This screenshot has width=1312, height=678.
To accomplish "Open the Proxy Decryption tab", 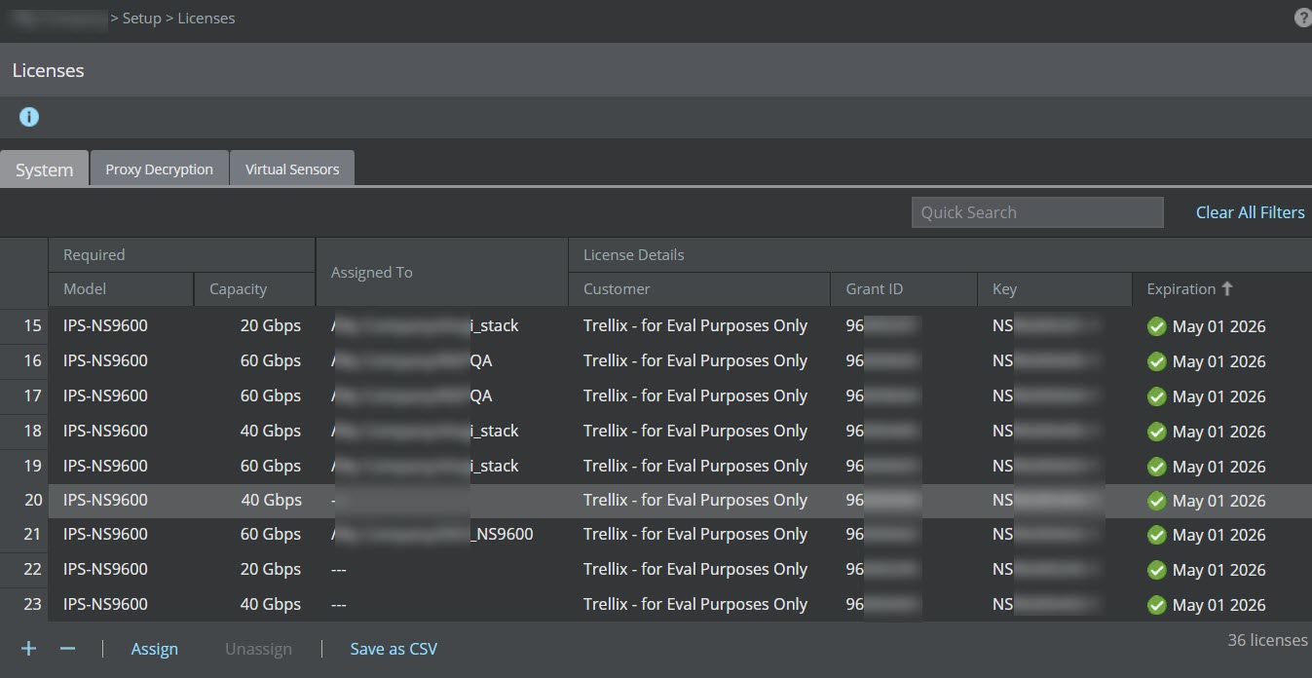I will point(160,169).
